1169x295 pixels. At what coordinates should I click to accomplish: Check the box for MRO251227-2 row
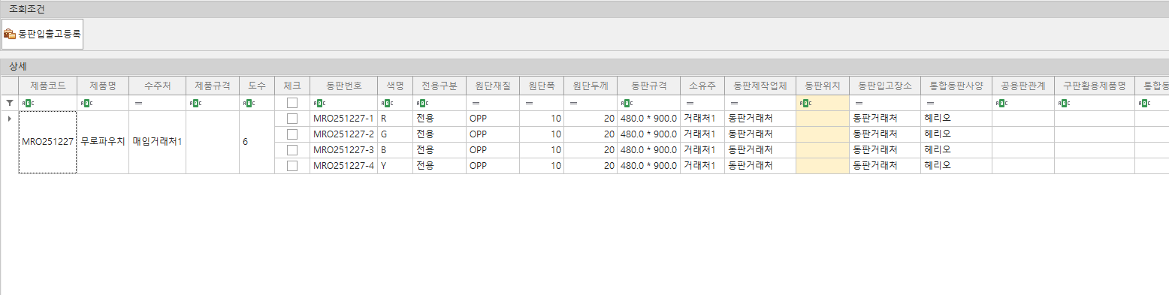click(291, 134)
